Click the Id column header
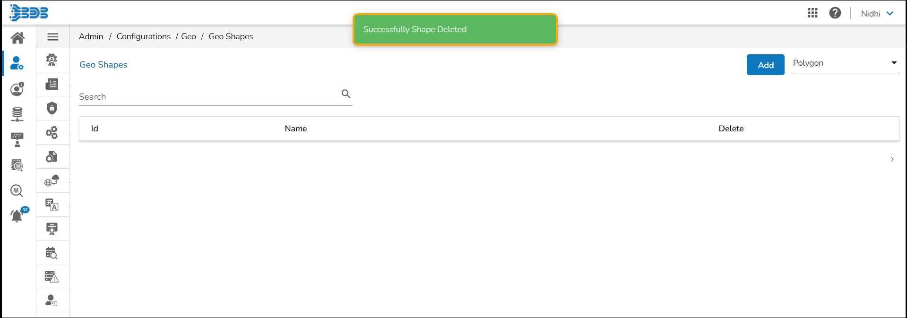The height and width of the screenshot is (318, 907). (95, 129)
